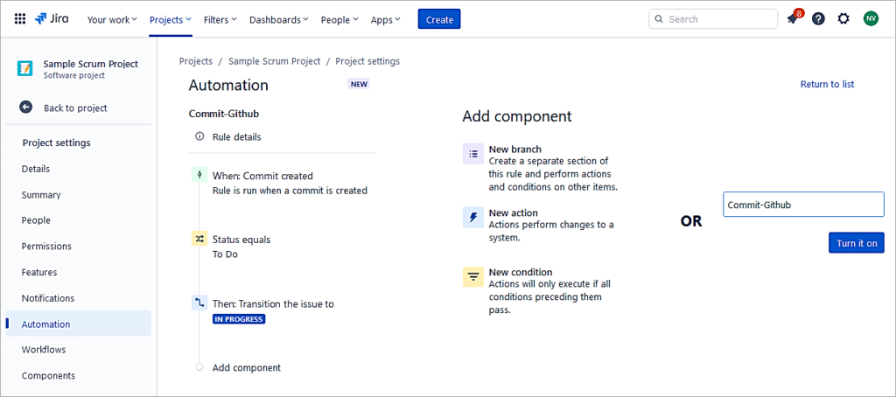The width and height of the screenshot is (896, 397).
Task: Click the Create button
Action: point(438,19)
